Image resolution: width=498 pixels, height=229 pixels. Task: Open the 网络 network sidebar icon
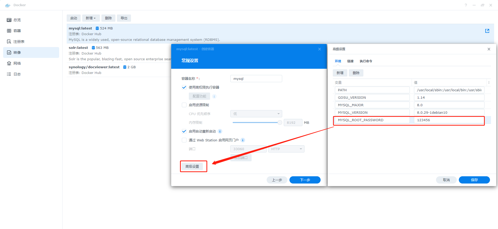(9, 63)
